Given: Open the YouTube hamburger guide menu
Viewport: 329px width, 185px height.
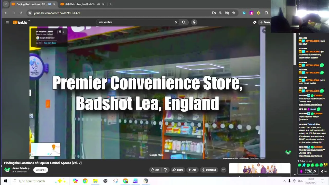Looking at the screenshot, I should [x=7, y=22].
